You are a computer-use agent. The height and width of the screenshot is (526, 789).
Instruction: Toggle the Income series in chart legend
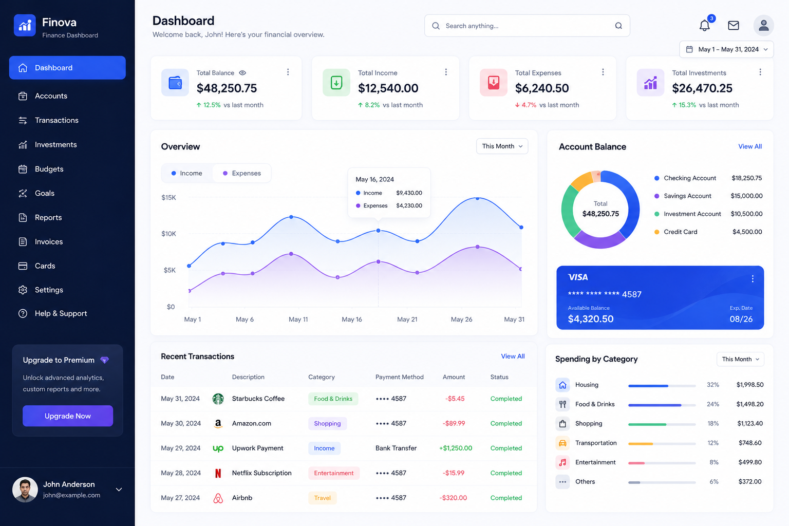click(186, 173)
